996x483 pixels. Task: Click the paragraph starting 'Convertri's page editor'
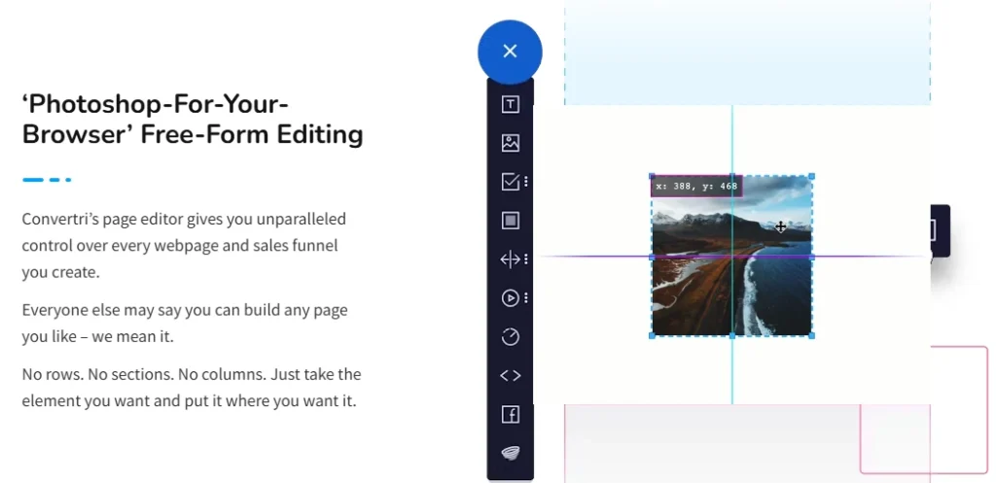(184, 246)
